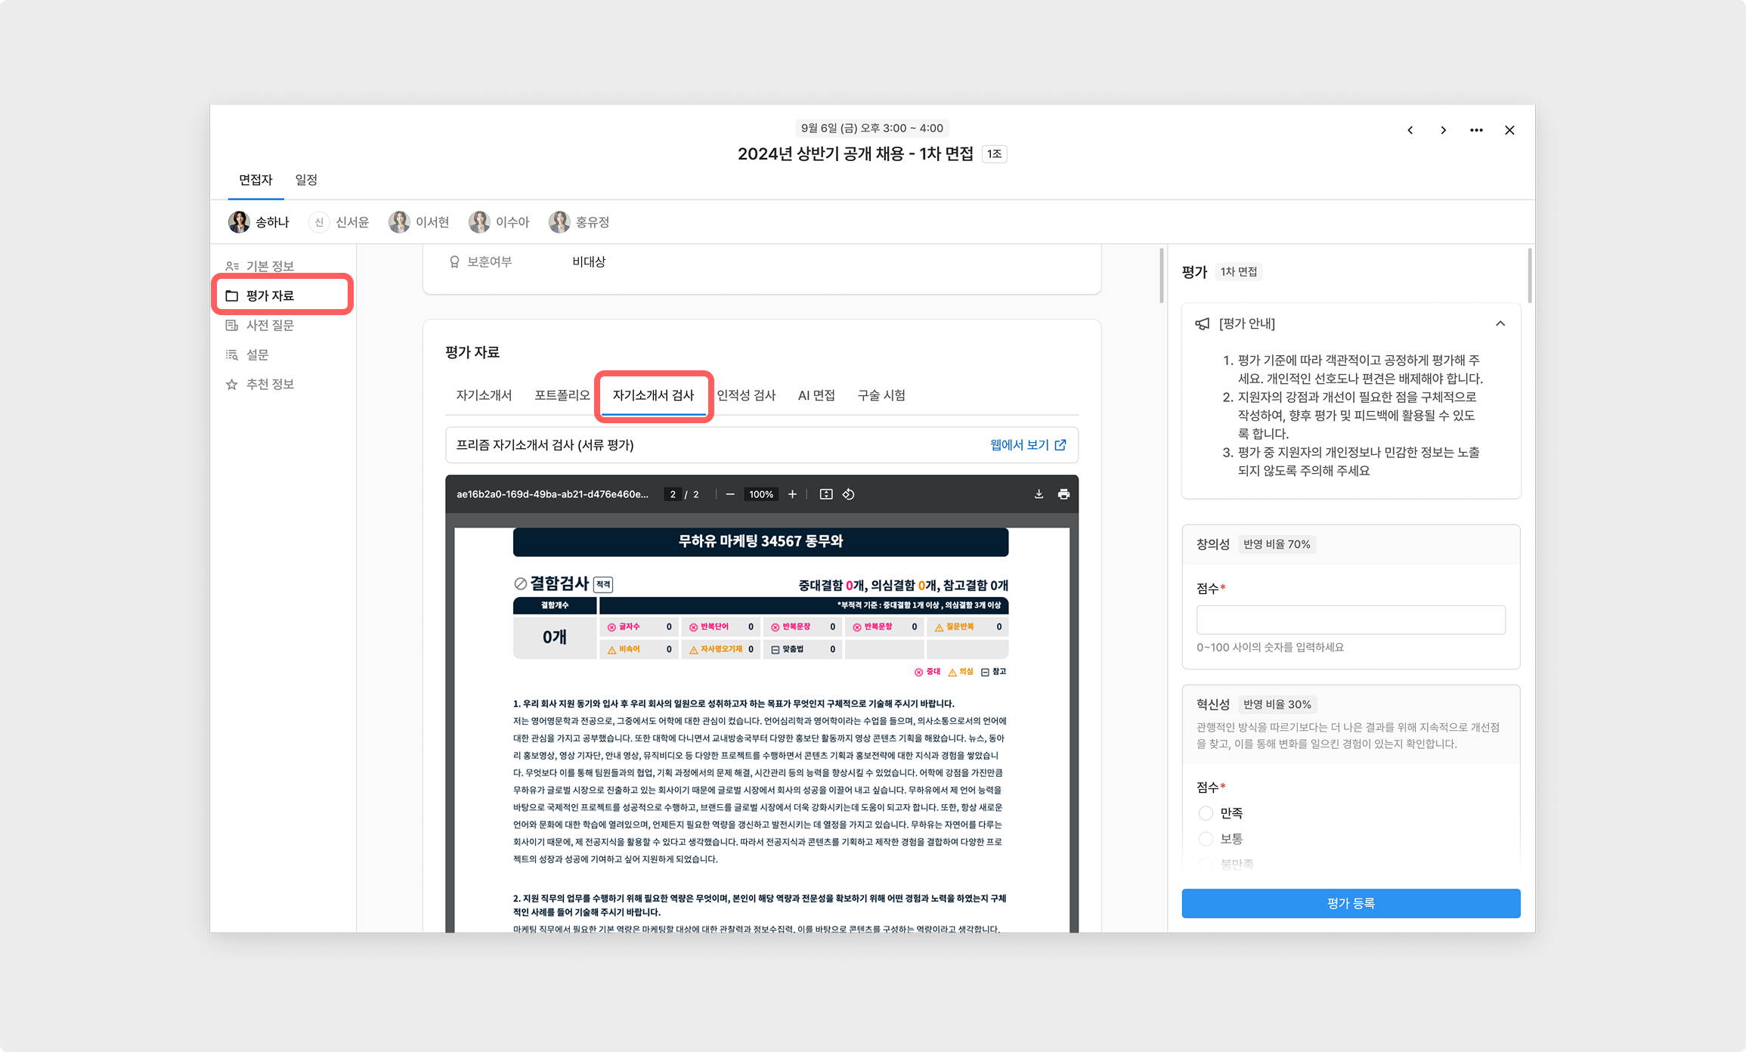Rotate the PDF with the rotate icon
The image size is (1746, 1052).
[x=849, y=494]
